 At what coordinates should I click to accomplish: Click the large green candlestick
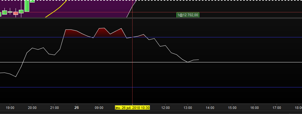(27, 6)
